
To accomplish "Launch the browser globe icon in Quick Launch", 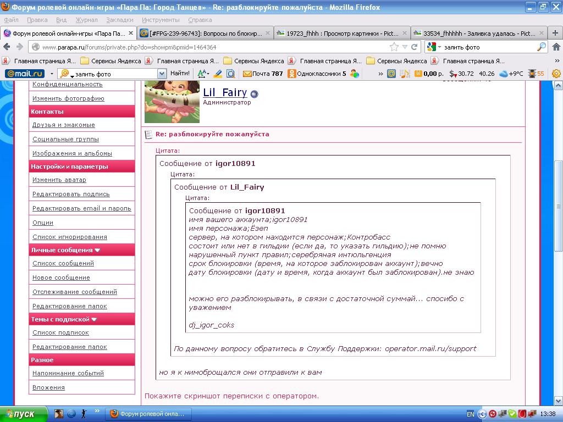I will click(71, 414).
